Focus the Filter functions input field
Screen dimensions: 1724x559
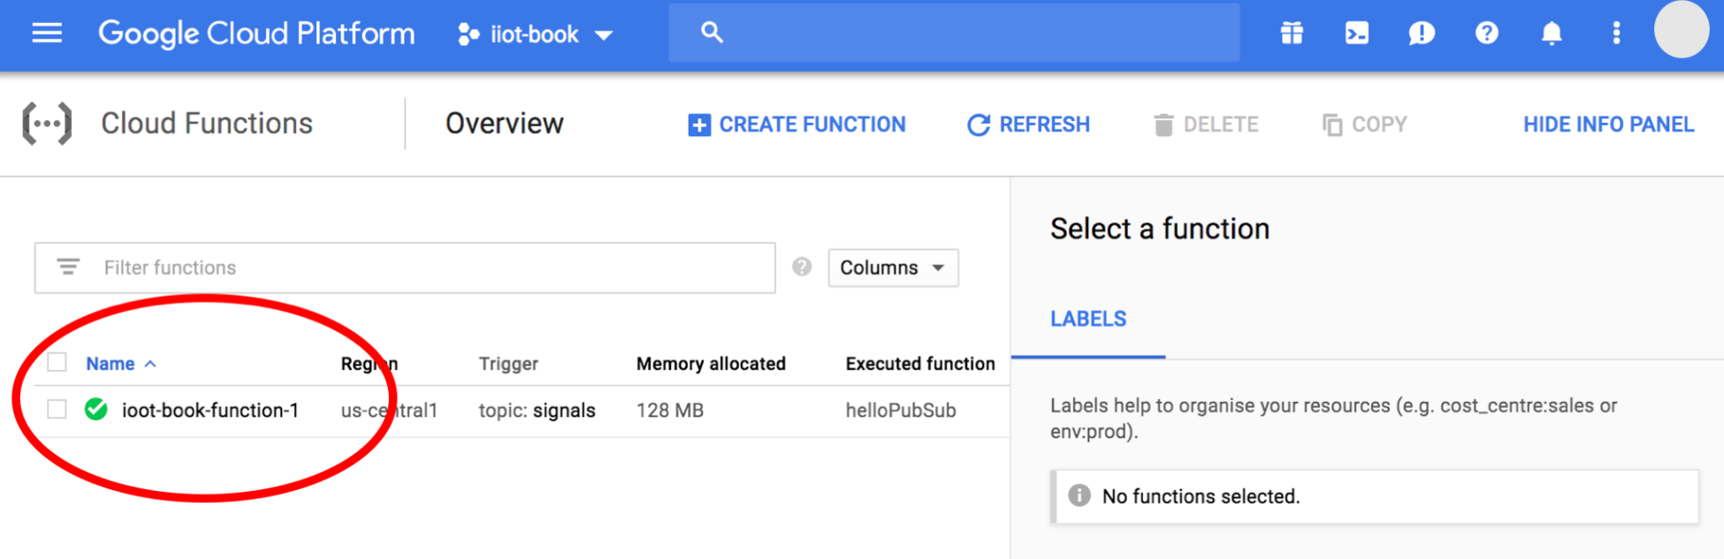click(424, 268)
